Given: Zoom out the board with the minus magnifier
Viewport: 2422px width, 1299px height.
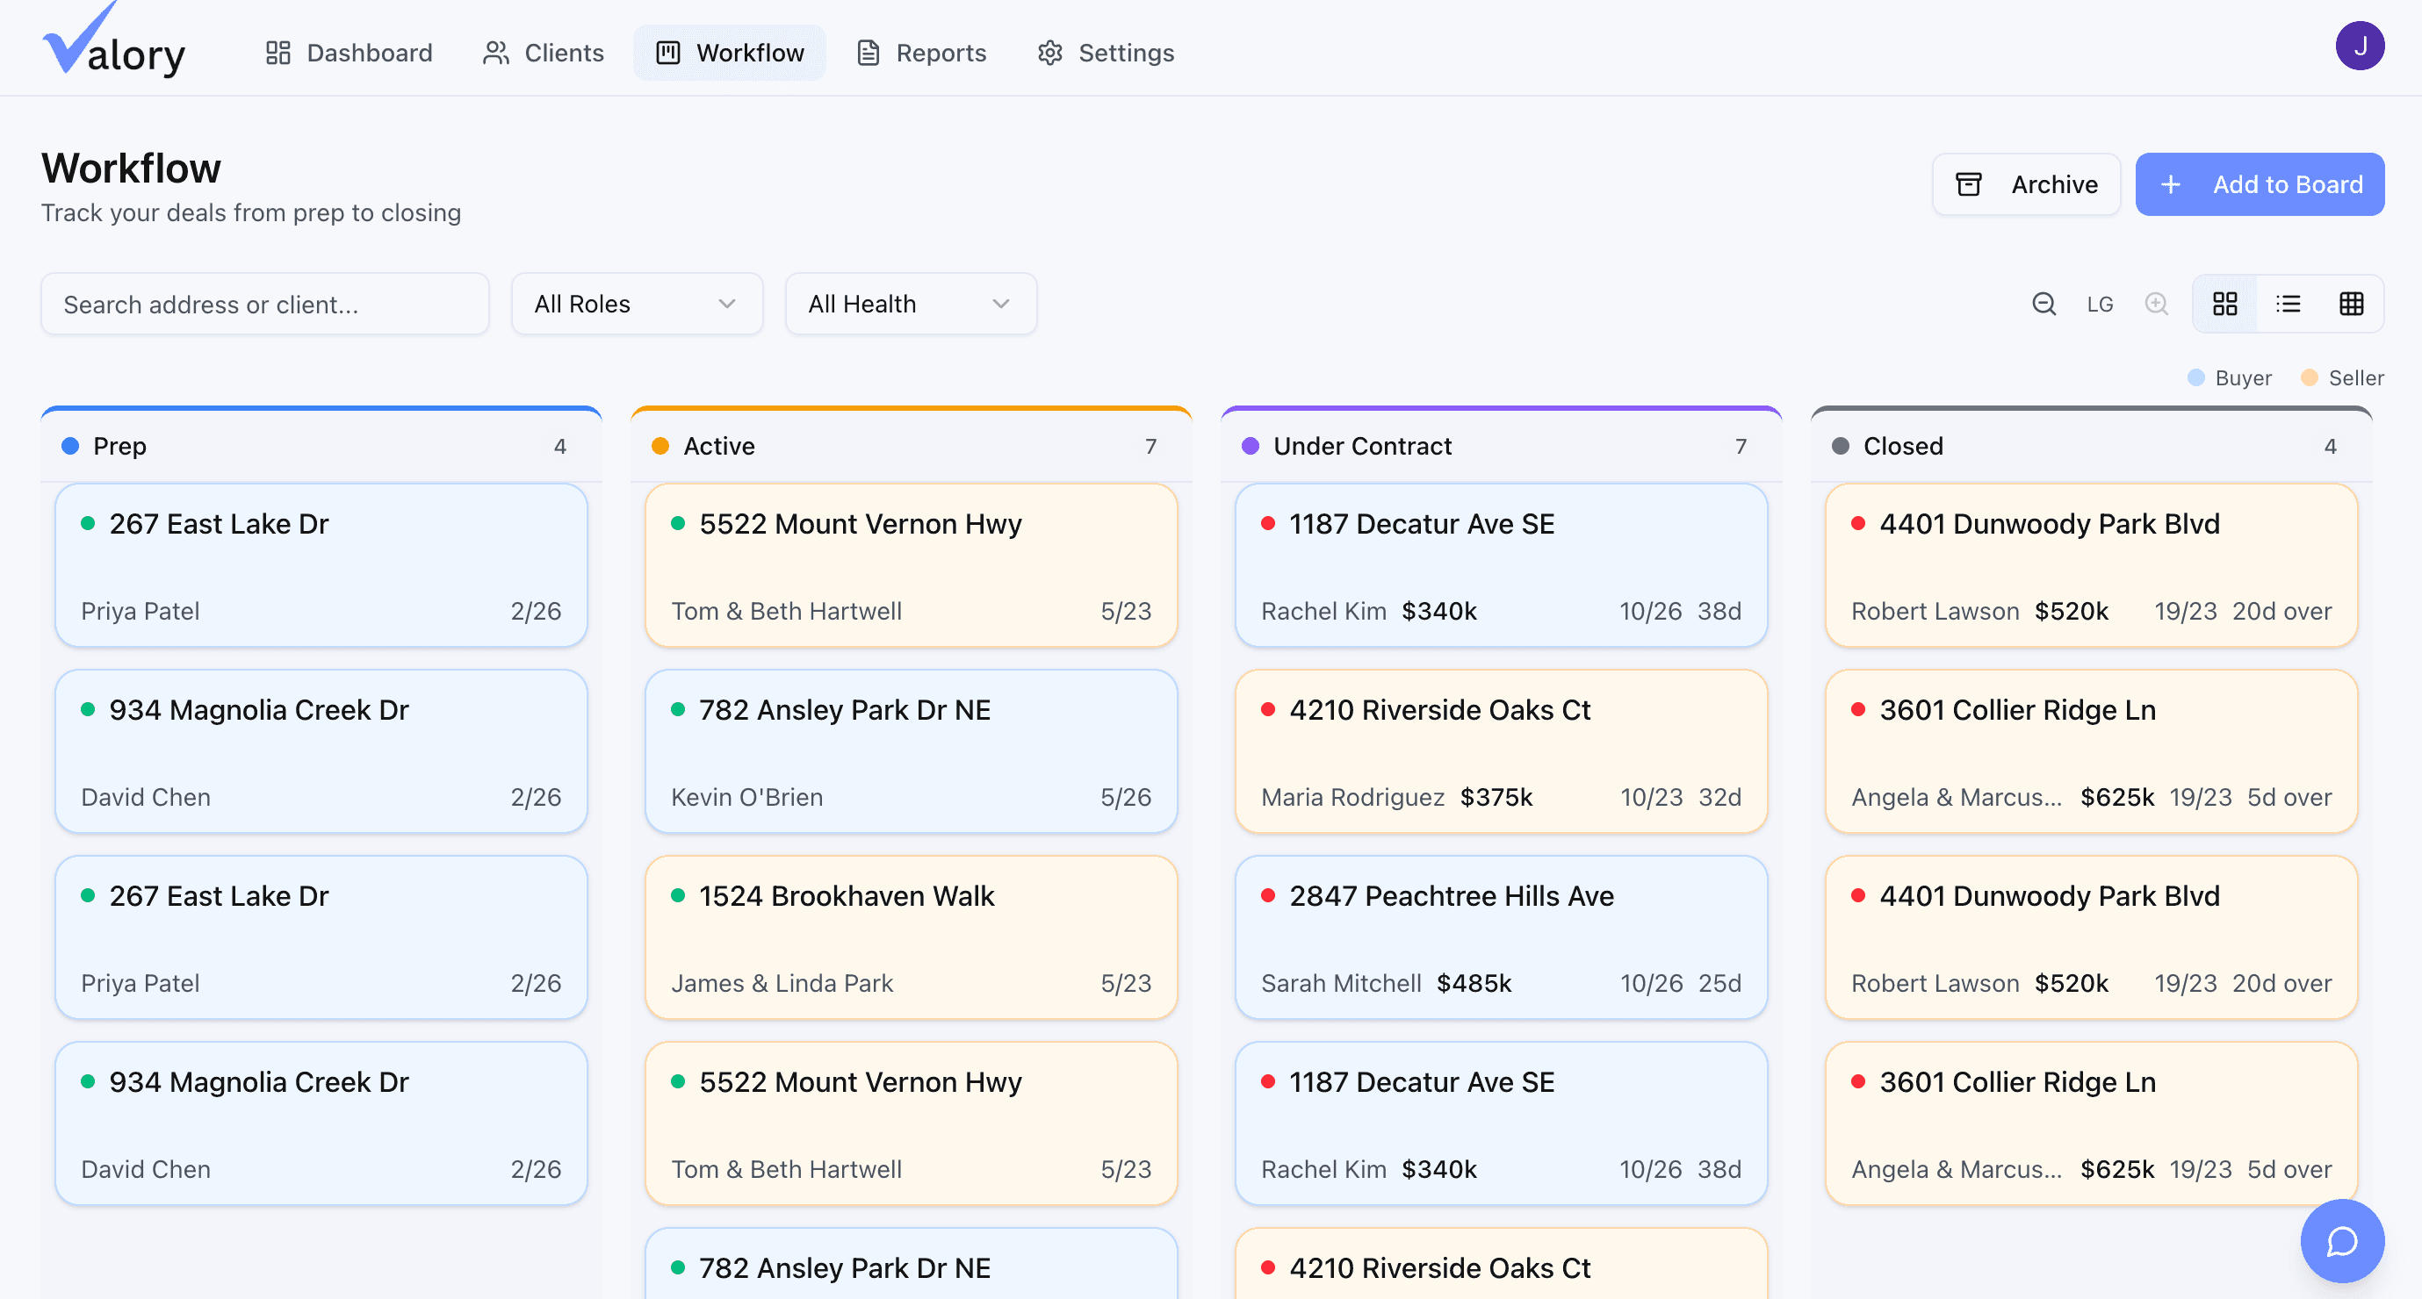Looking at the screenshot, I should click(2044, 304).
